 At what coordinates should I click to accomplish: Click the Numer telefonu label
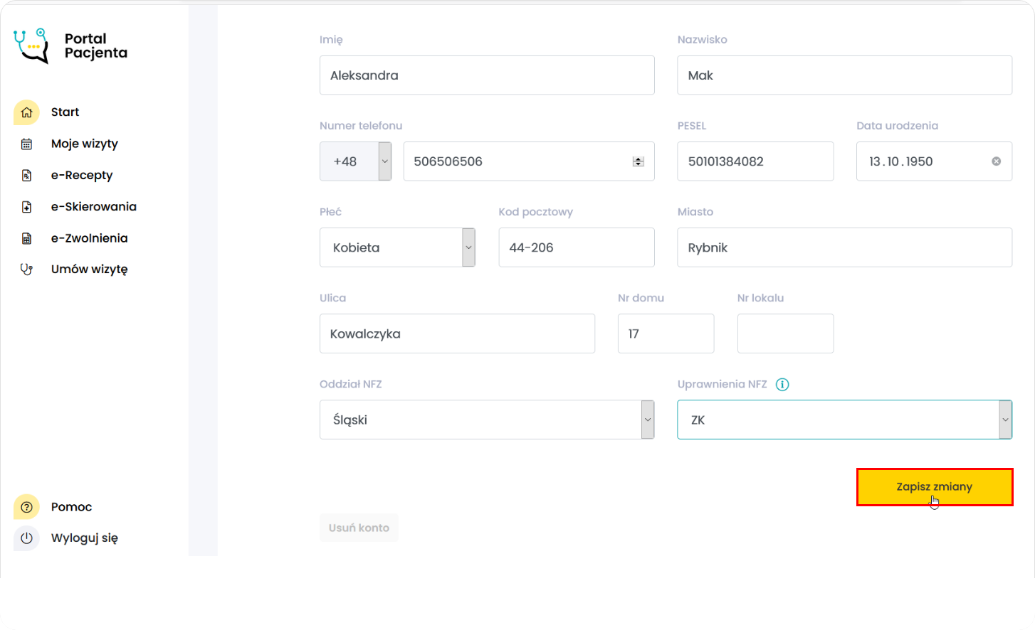[361, 126]
